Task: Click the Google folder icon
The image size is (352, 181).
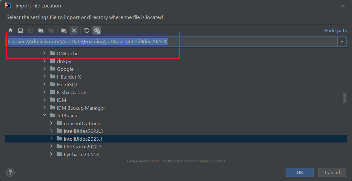Action: 53,69
